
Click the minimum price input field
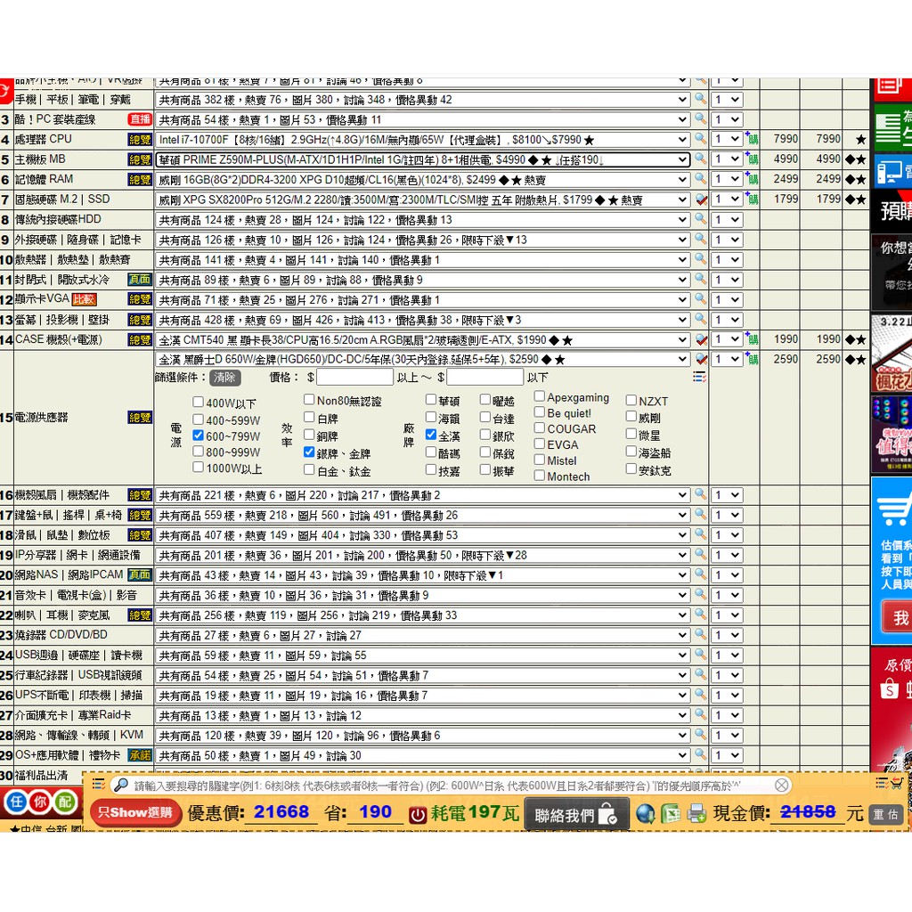(x=354, y=378)
